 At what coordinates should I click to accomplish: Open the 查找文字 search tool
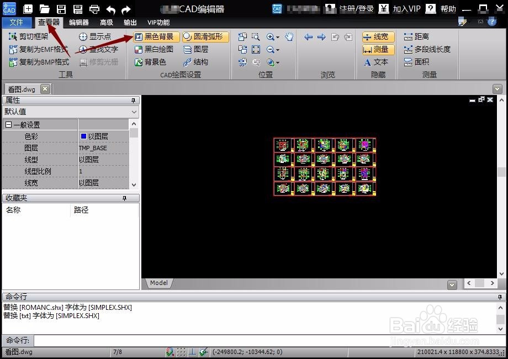99,49
